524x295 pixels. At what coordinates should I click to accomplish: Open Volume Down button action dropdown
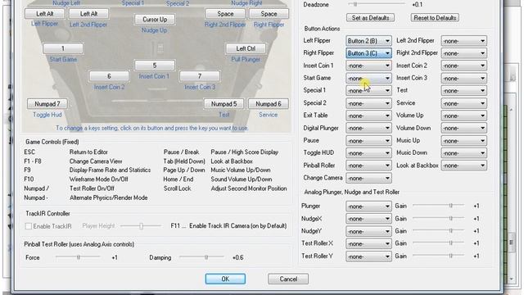point(464,128)
